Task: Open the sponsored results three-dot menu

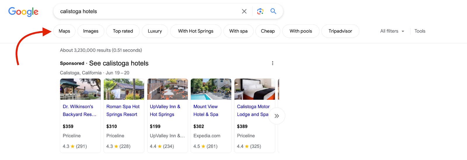Action: [273, 63]
